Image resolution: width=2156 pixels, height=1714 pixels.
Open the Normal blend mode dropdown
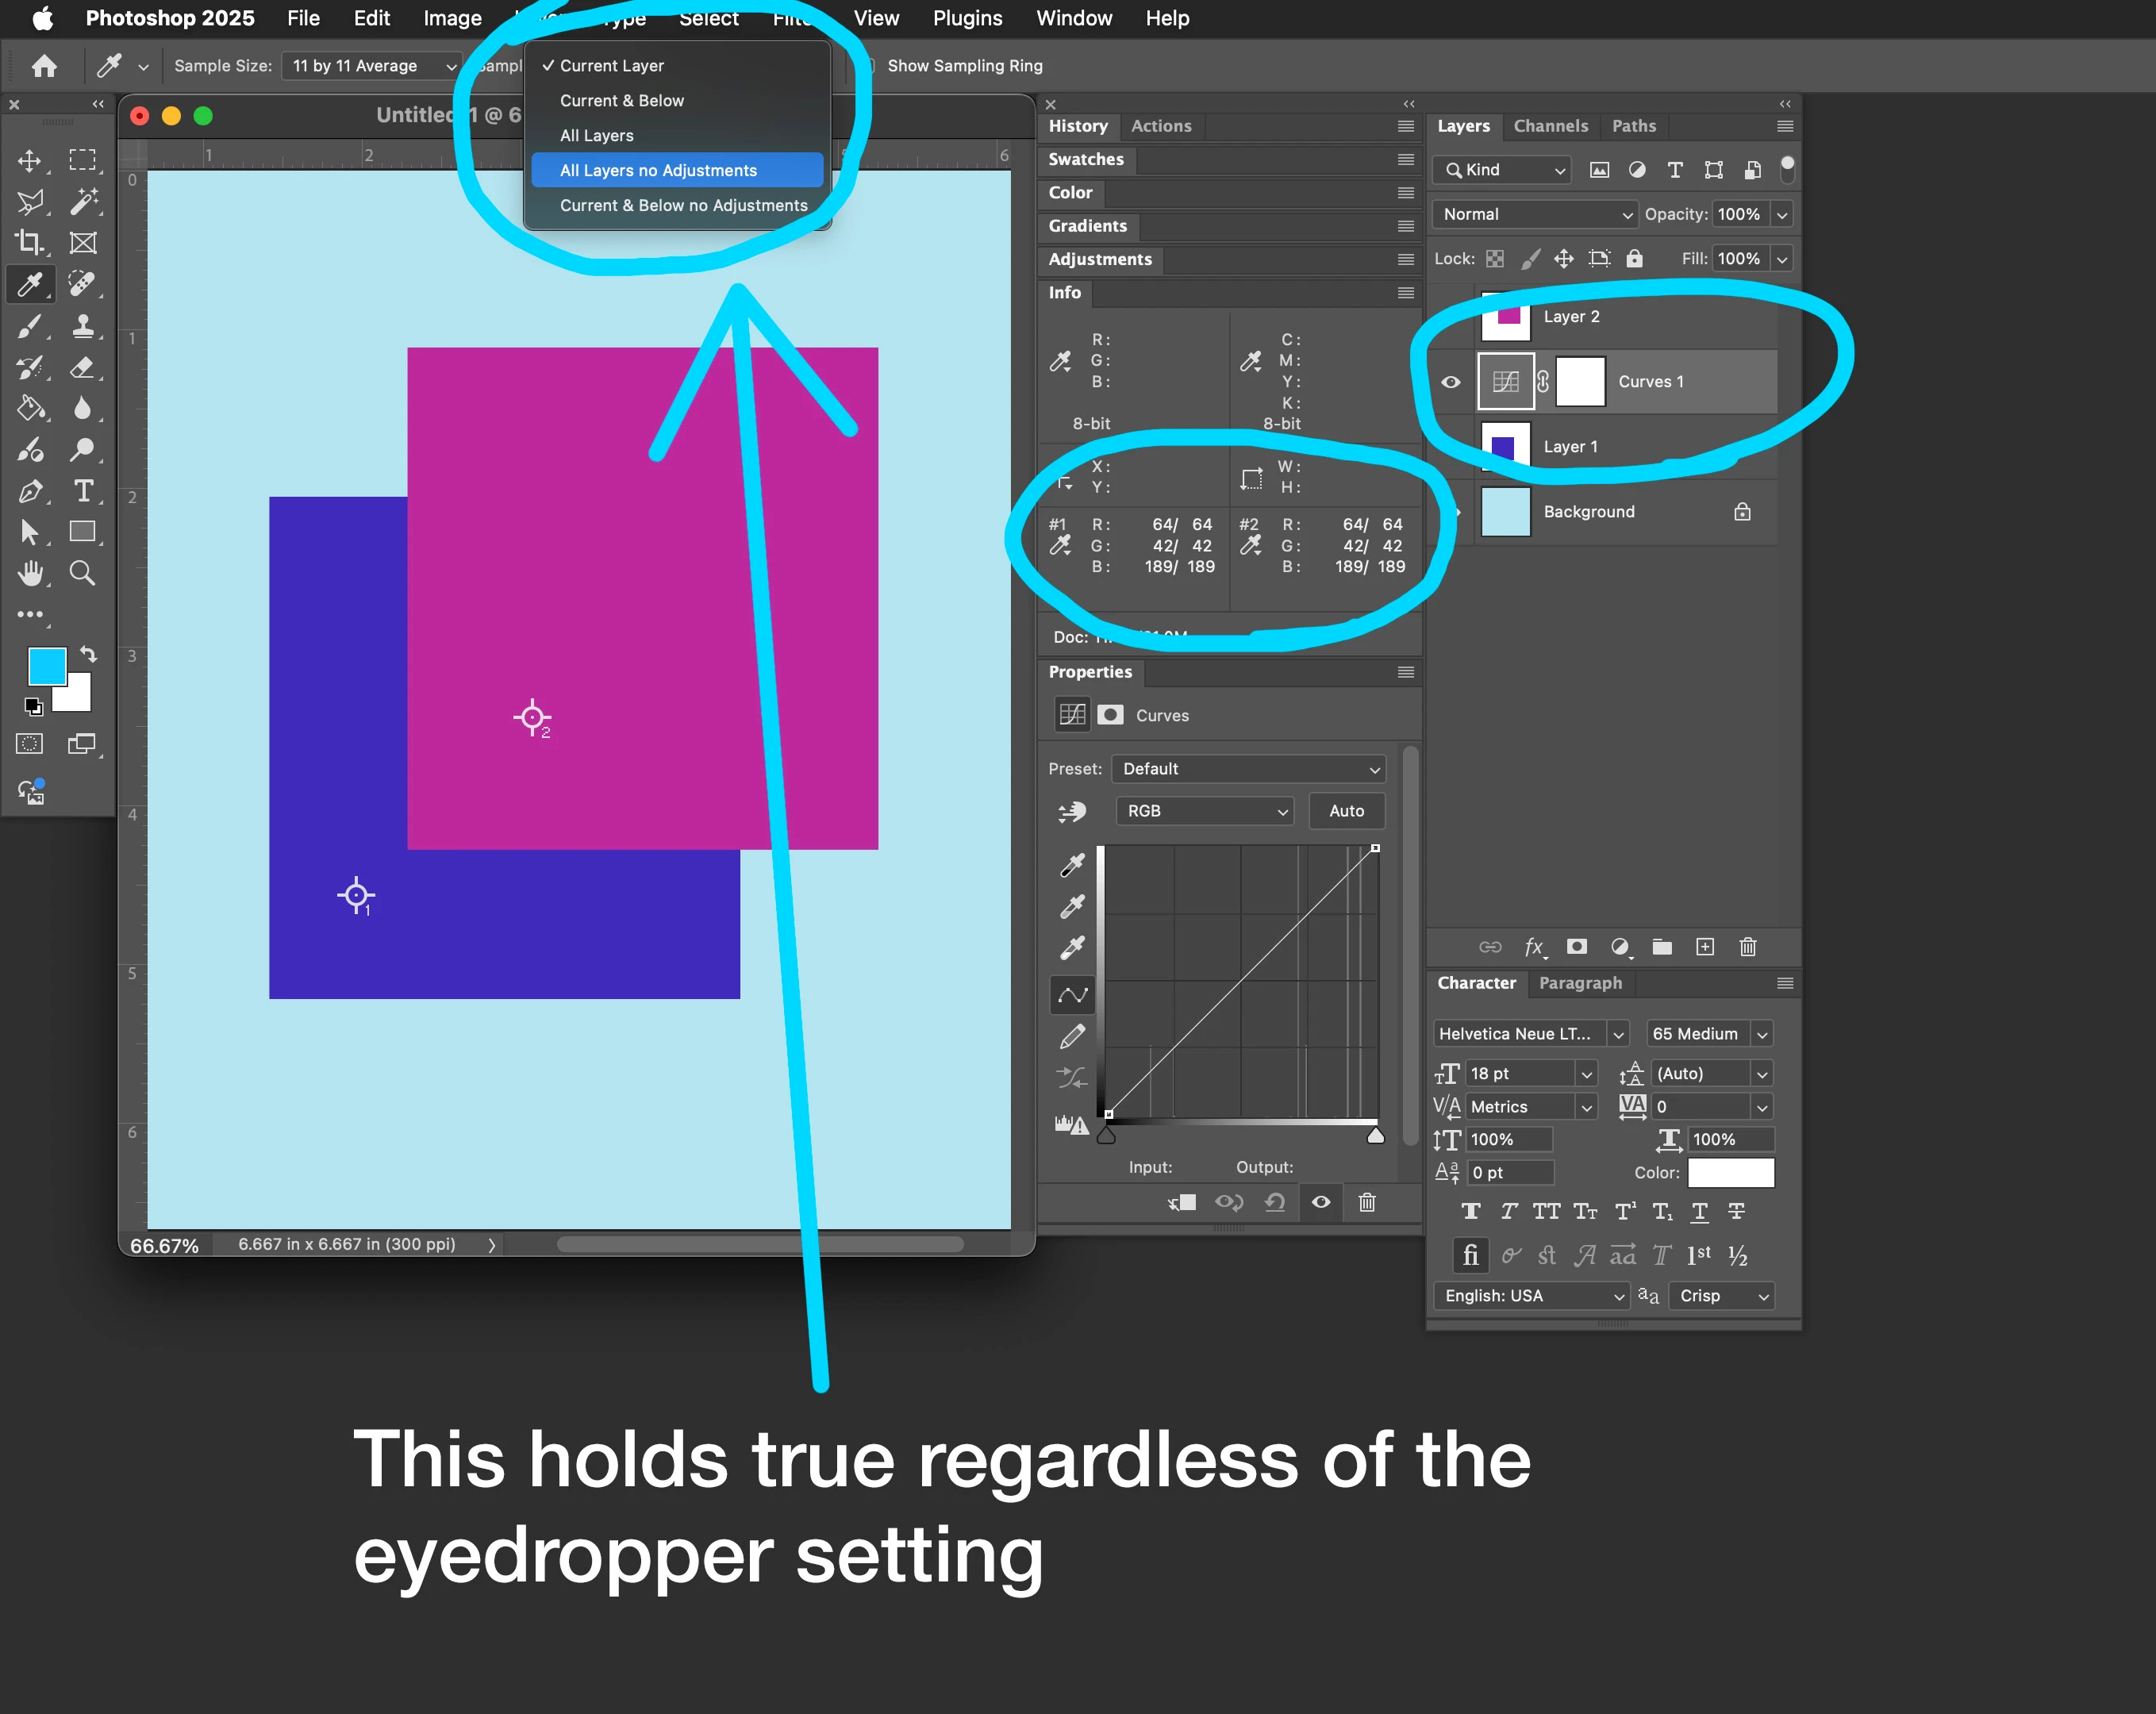1535,214
